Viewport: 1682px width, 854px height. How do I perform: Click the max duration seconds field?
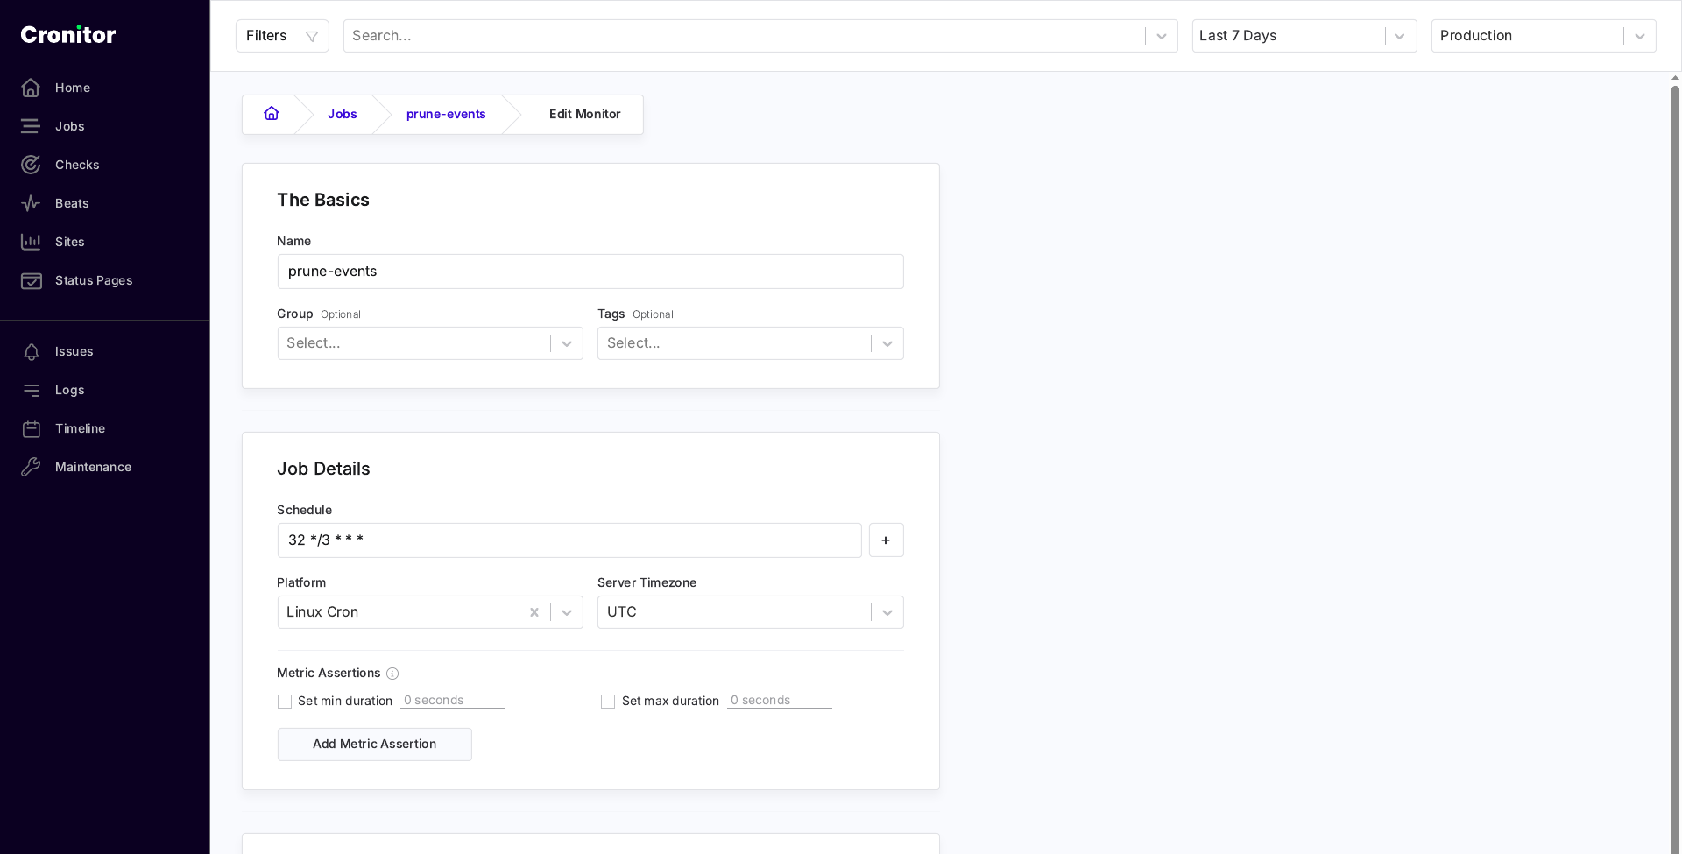click(x=780, y=701)
